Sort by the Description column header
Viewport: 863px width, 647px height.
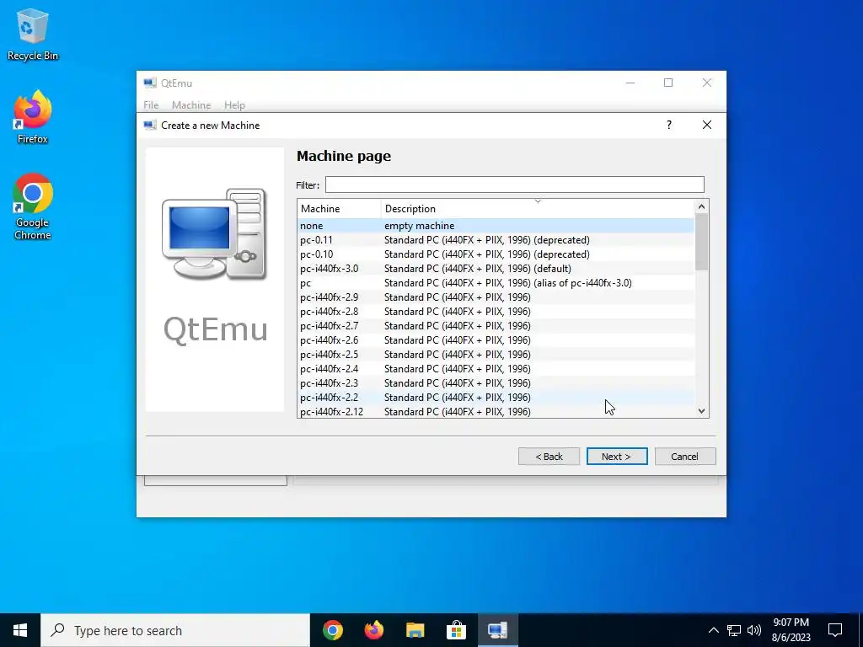click(x=538, y=209)
